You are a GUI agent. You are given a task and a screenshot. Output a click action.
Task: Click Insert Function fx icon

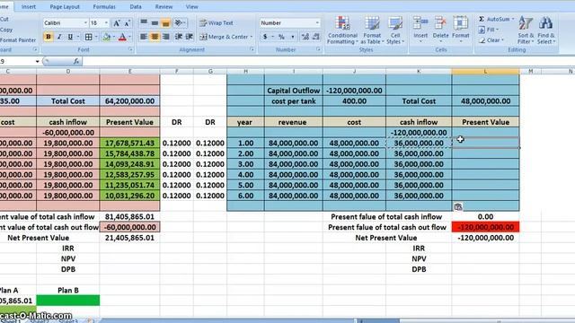[x=75, y=62]
